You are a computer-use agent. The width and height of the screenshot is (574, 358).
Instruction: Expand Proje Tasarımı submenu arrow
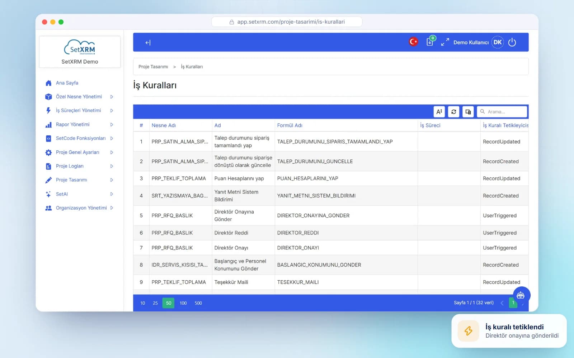tap(112, 180)
